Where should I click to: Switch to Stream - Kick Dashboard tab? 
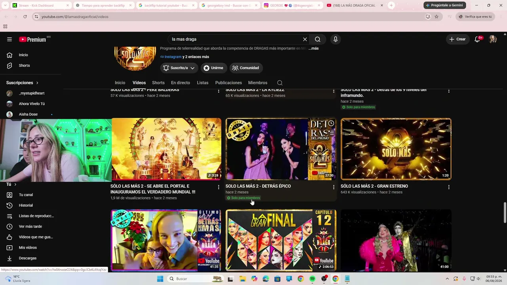coord(40,6)
